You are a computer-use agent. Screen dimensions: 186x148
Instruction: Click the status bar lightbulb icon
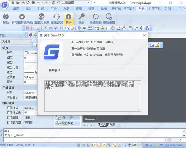point(157,145)
